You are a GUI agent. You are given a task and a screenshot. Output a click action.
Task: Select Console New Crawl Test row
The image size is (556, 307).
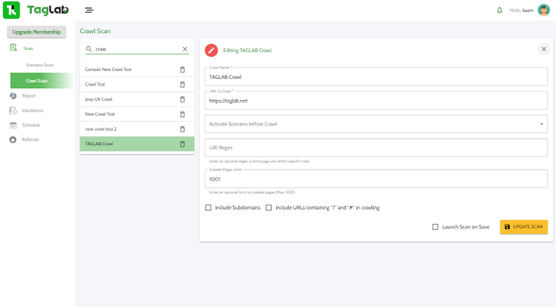coord(137,70)
